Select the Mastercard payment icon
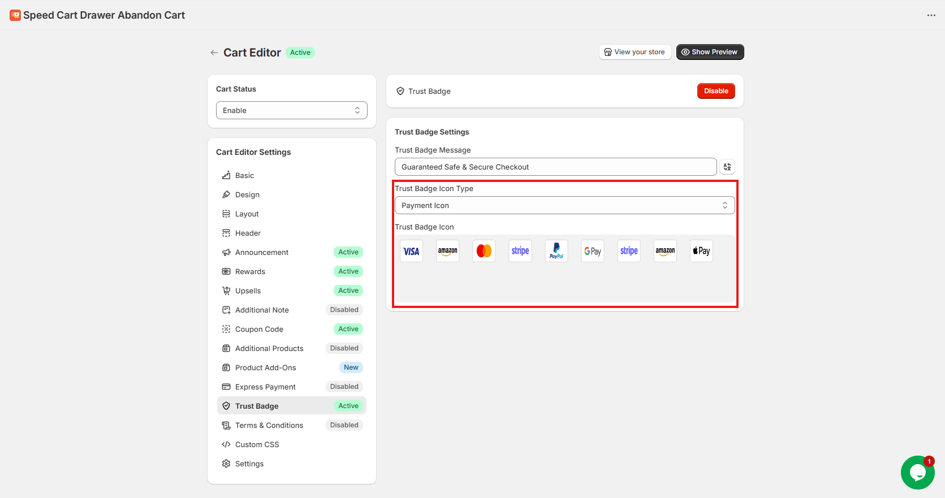 coord(484,251)
